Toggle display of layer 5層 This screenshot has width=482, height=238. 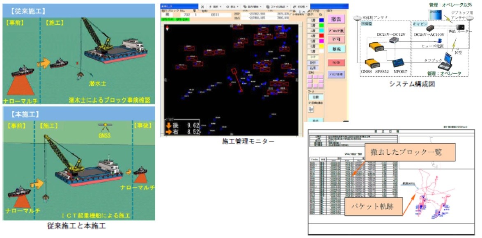point(312,41)
